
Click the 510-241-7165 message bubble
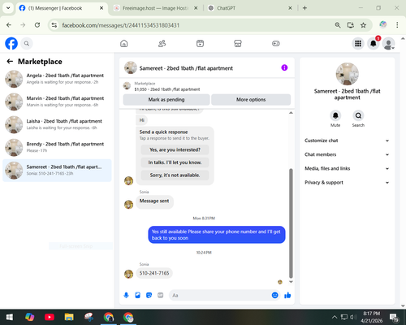154,273
